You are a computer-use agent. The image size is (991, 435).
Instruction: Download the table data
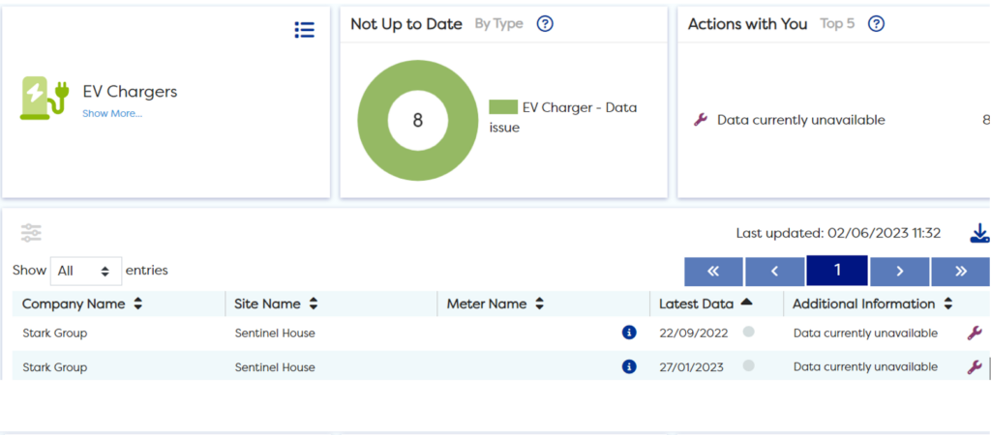coord(979,233)
